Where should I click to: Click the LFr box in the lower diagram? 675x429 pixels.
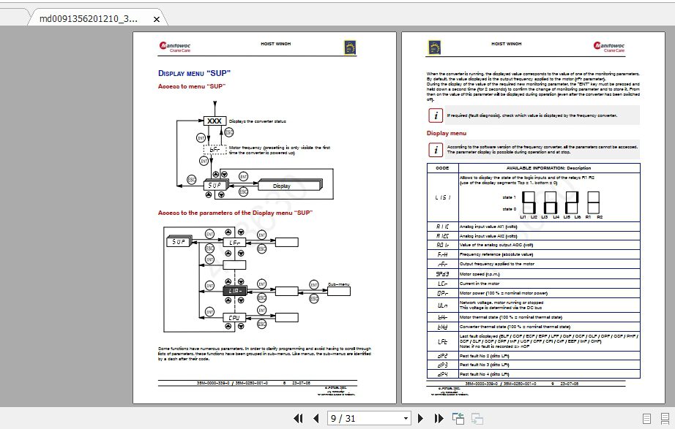tap(234, 243)
